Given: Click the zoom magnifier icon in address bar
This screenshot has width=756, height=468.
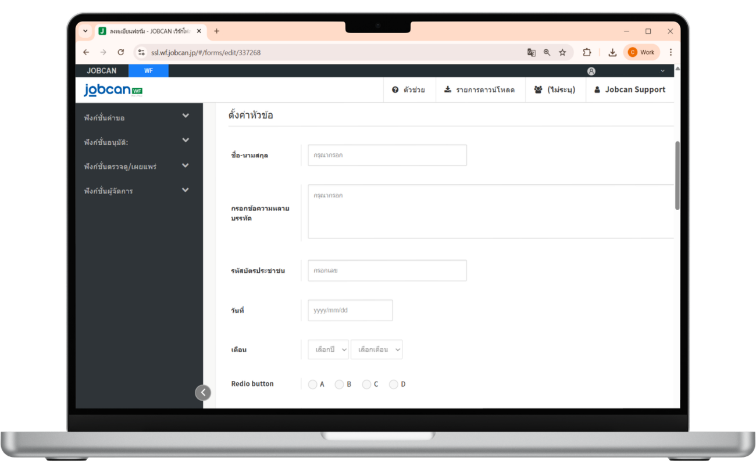Looking at the screenshot, I should [x=547, y=52].
